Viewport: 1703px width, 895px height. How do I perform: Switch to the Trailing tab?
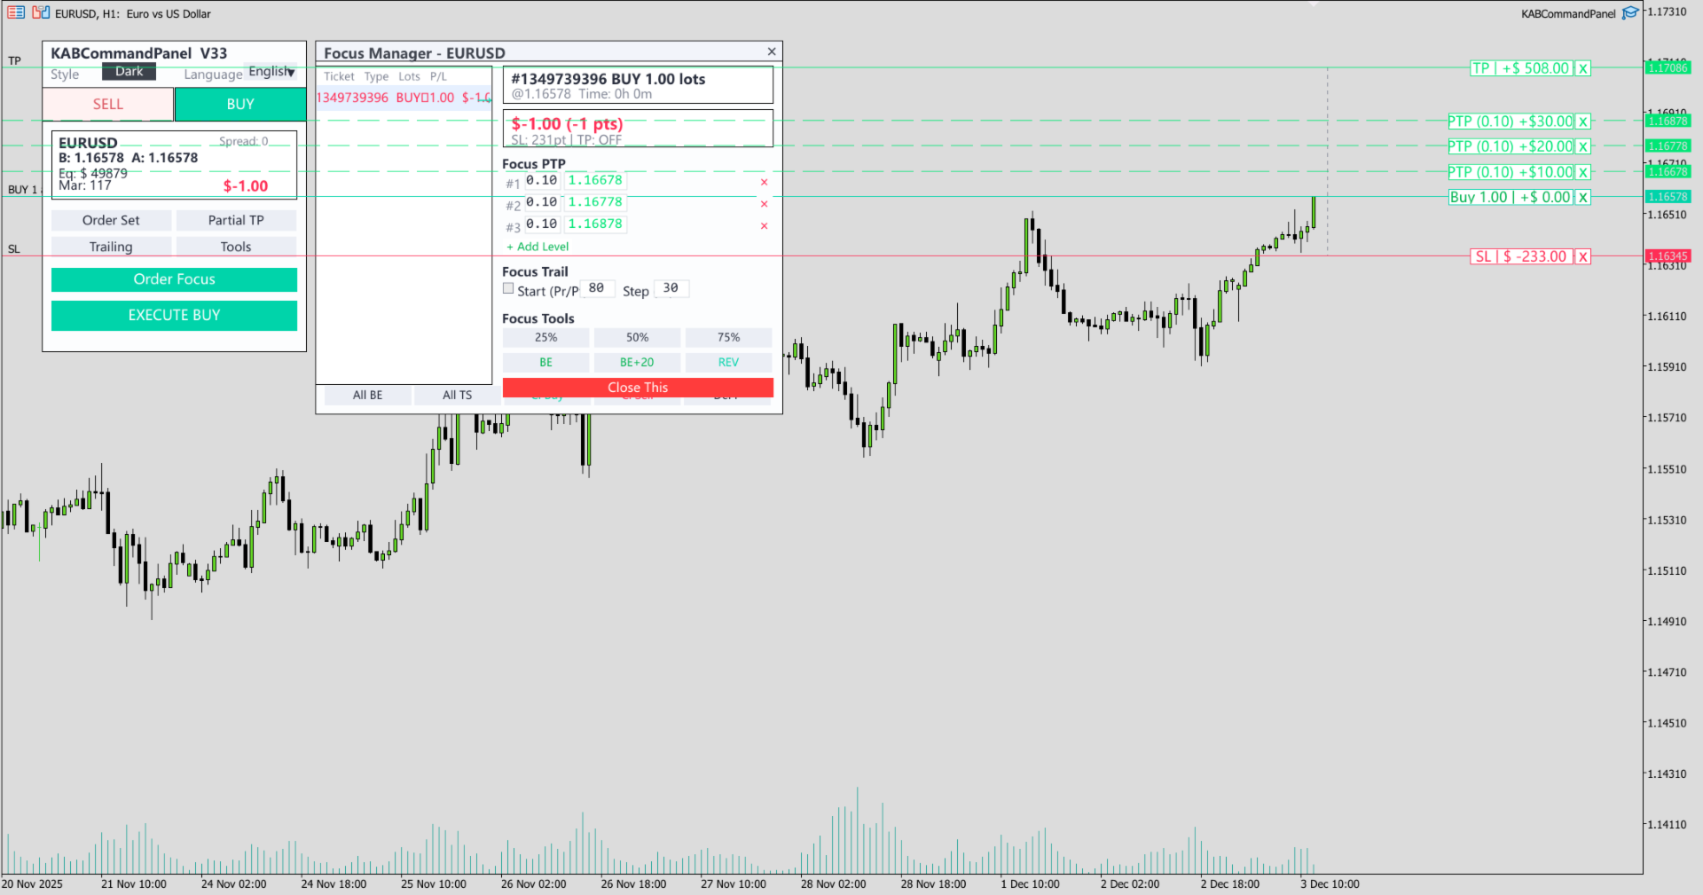click(x=111, y=247)
